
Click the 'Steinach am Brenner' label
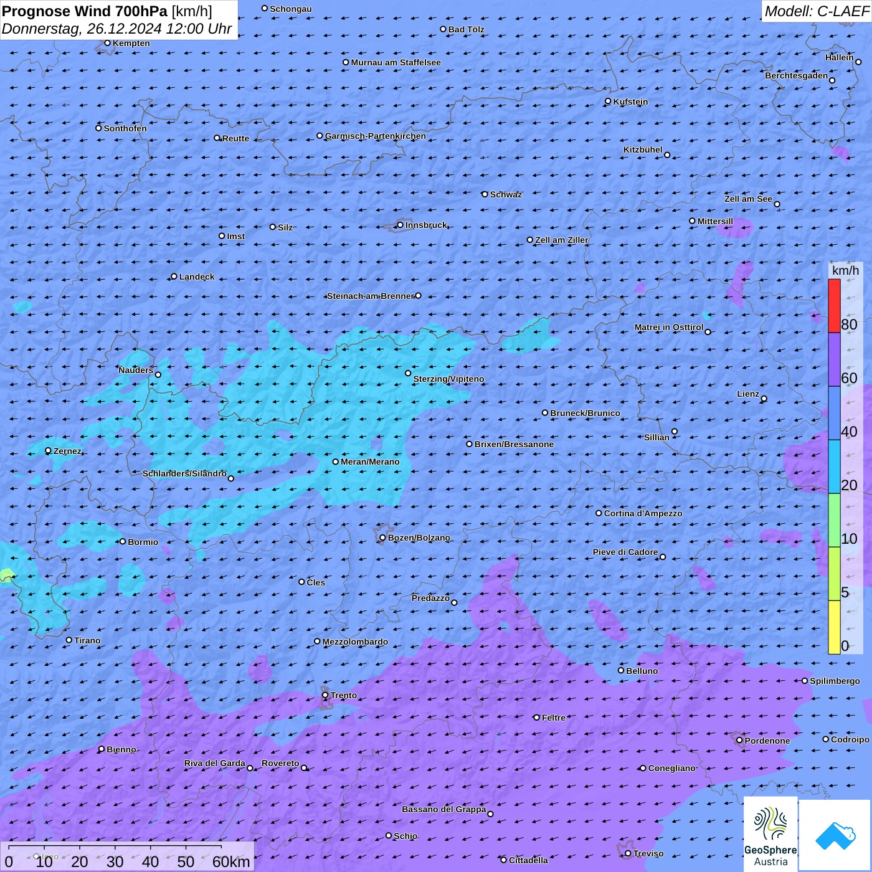(x=371, y=296)
